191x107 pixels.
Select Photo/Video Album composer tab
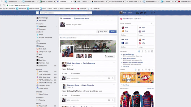tap(81, 19)
